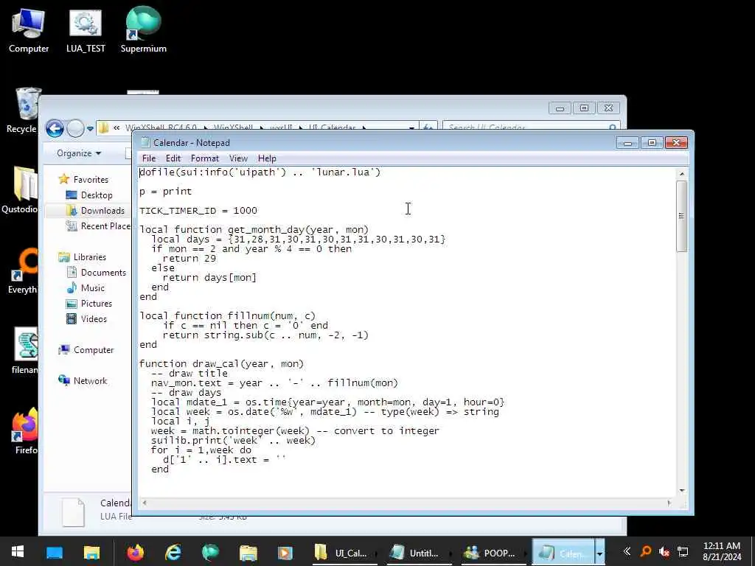Open the Windows Start menu
The height and width of the screenshot is (566, 755).
(x=18, y=551)
